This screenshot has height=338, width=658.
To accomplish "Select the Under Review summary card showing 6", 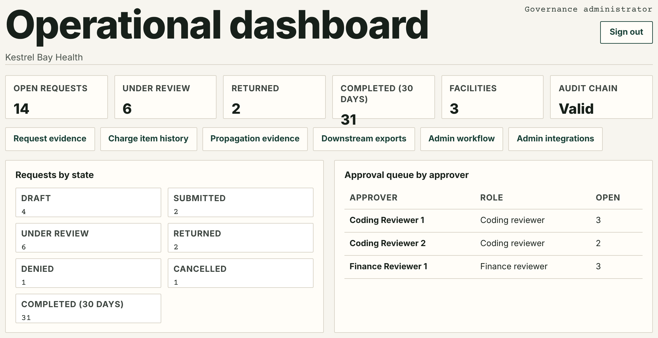I will pyautogui.click(x=165, y=97).
